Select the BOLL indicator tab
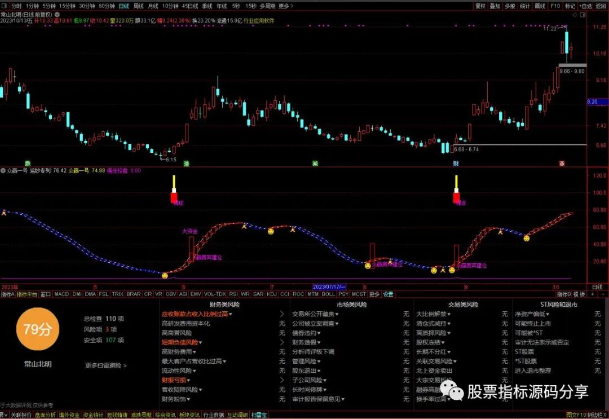This screenshot has width=609, height=419. click(x=328, y=294)
